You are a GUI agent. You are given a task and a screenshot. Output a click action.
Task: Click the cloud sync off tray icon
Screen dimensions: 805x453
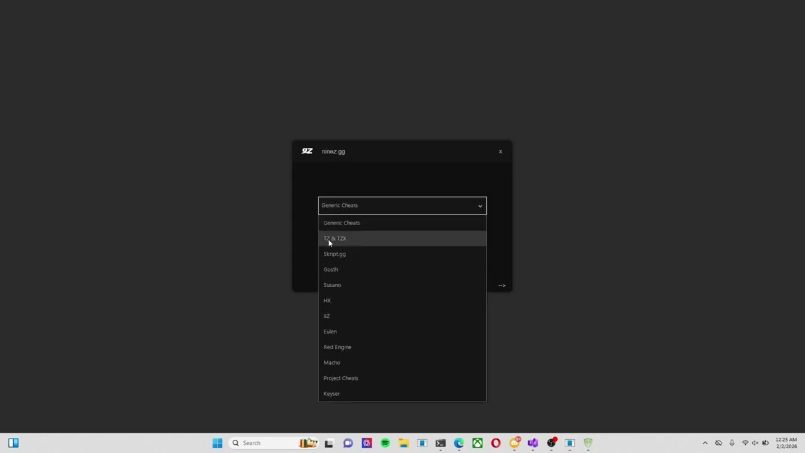click(x=718, y=443)
